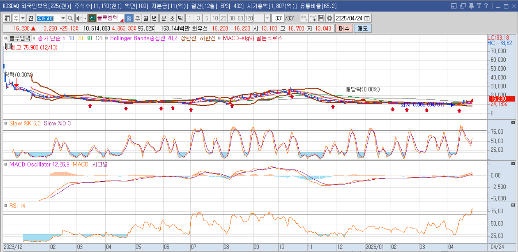
Task: Click the 블루엠텍 chart legend button
Action: [x=19, y=38]
